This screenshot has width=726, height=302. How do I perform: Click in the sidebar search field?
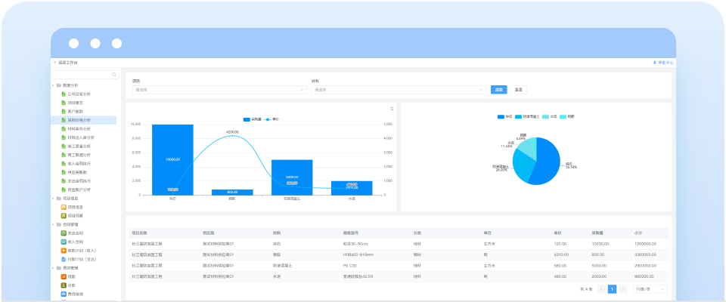[85, 75]
